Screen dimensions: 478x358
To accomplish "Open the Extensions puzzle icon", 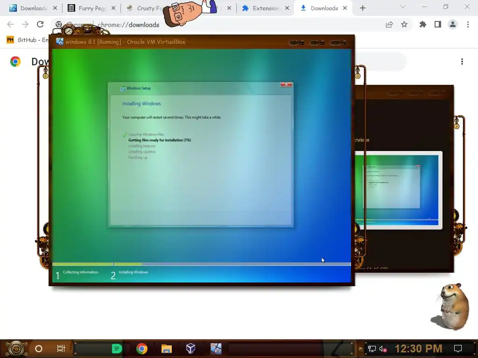I will pyautogui.click(x=423, y=24).
